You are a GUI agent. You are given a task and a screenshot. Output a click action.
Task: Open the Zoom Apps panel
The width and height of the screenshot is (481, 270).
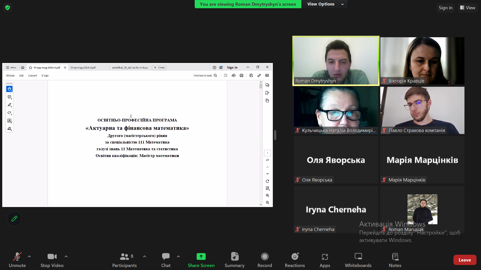pos(325,260)
